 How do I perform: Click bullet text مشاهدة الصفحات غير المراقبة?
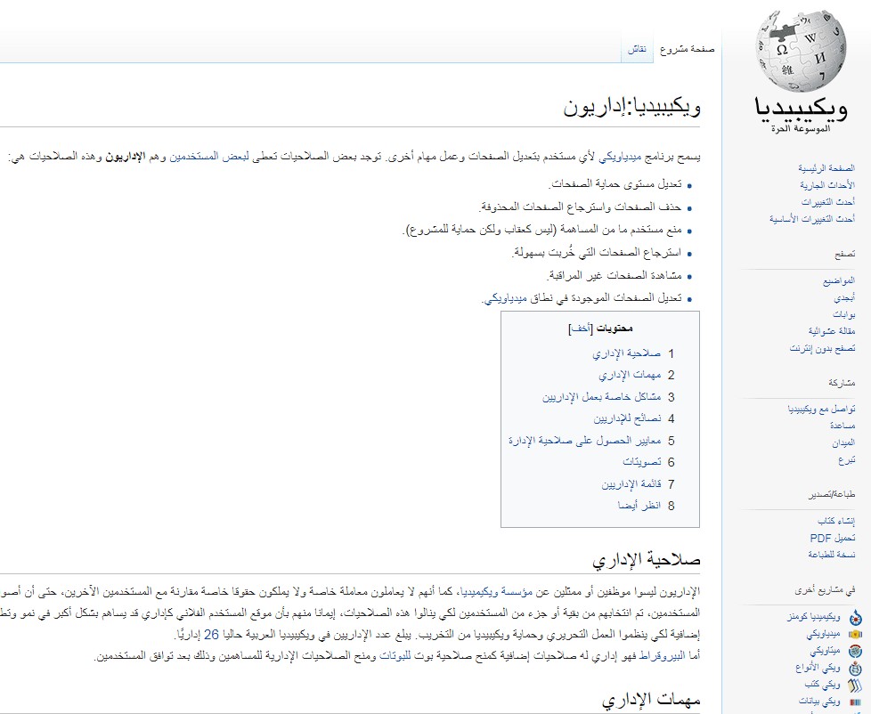[x=614, y=276]
